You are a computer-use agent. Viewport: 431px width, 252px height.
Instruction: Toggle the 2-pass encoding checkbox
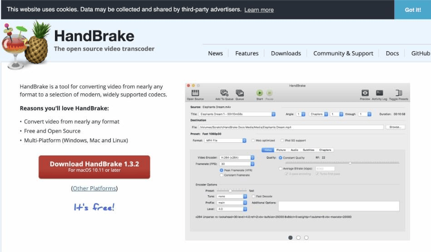click(286, 174)
